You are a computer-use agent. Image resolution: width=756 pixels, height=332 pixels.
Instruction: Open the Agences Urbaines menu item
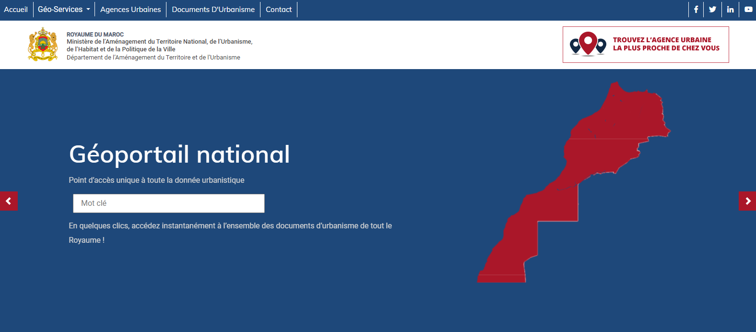point(130,10)
